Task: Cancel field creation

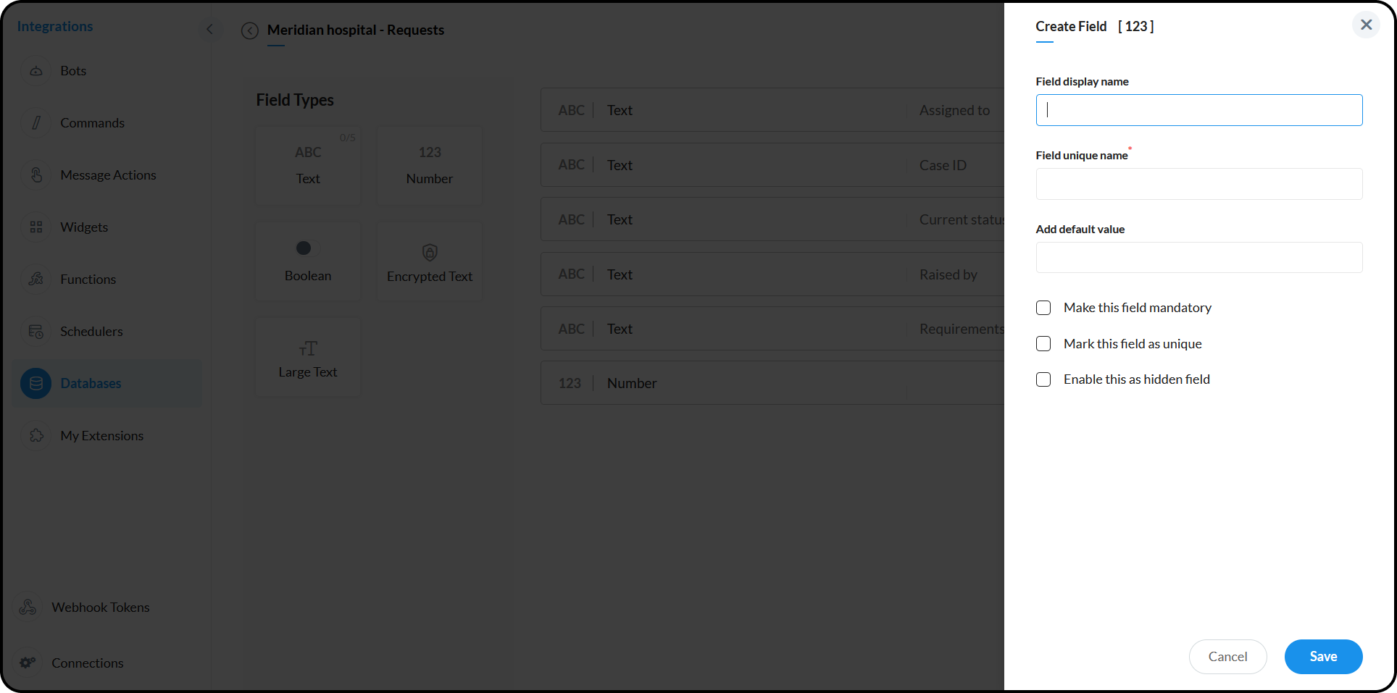Action: 1227,657
